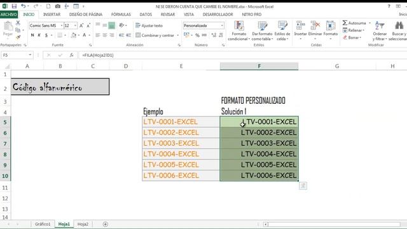The width and height of the screenshot is (407, 229).
Task: Toggle bottom align (highlighted)
Action: tap(112, 25)
